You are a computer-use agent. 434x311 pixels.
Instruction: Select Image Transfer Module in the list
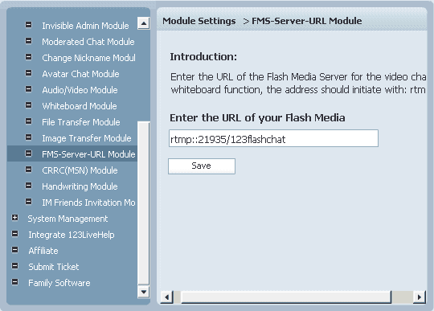(x=86, y=138)
